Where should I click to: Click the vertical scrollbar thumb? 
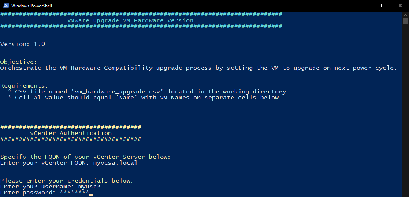pyautogui.click(x=406, y=20)
